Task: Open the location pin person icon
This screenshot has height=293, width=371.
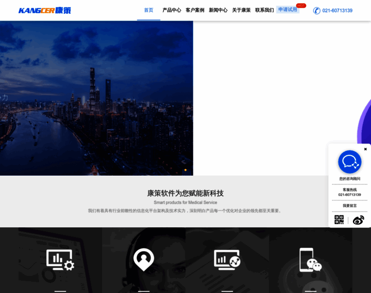Action: tap(144, 260)
